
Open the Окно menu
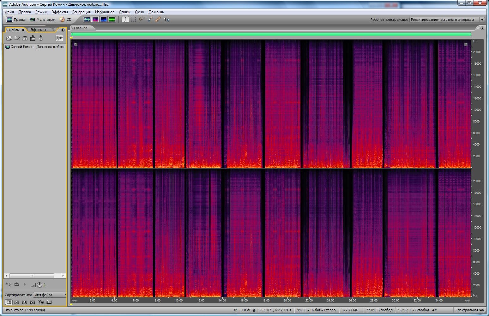pyautogui.click(x=139, y=12)
